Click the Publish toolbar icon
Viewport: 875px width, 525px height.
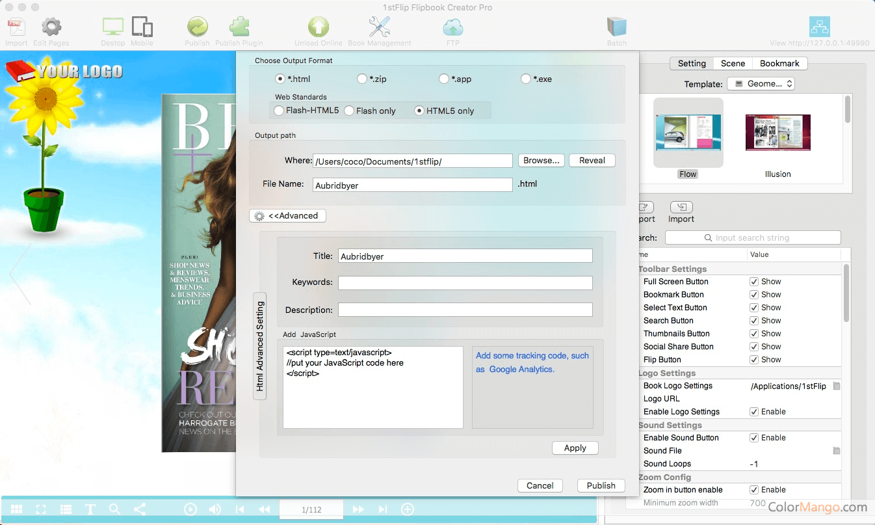197,27
